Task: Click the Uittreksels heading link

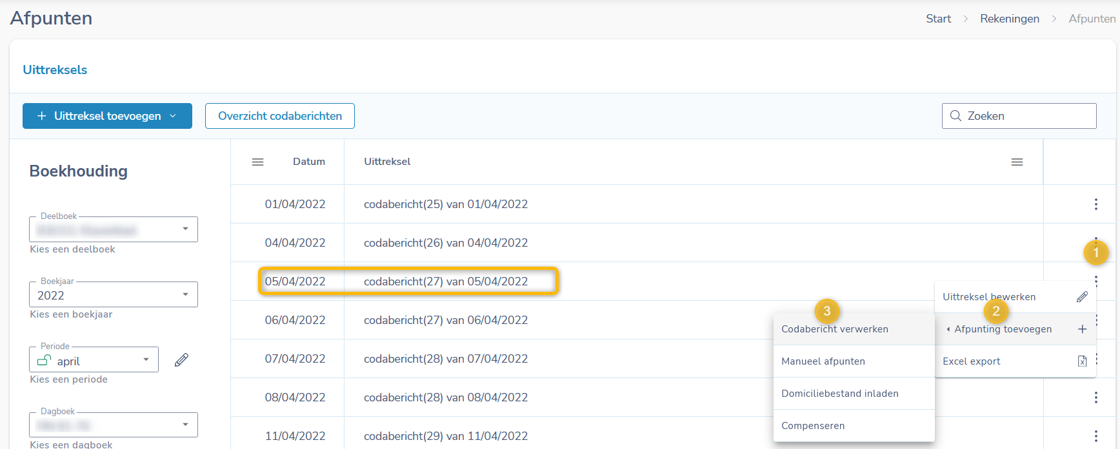Action: 55,70
